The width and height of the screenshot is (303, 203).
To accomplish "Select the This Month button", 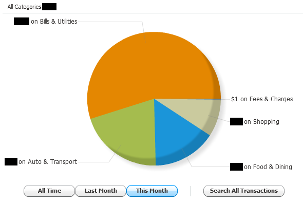I will click(152, 191).
